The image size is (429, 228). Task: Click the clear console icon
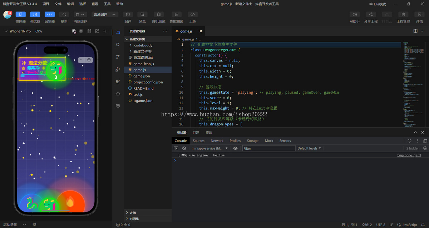click(184, 148)
